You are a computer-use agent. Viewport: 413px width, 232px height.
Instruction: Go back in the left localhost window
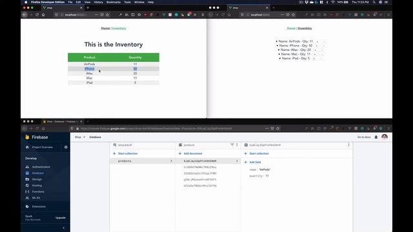click(x=25, y=15)
